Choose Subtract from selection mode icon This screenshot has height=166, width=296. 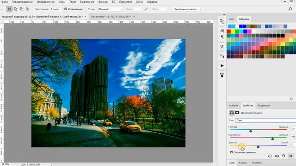pos(21,9)
